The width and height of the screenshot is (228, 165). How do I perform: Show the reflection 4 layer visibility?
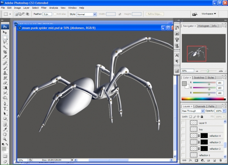[x=183, y=136]
